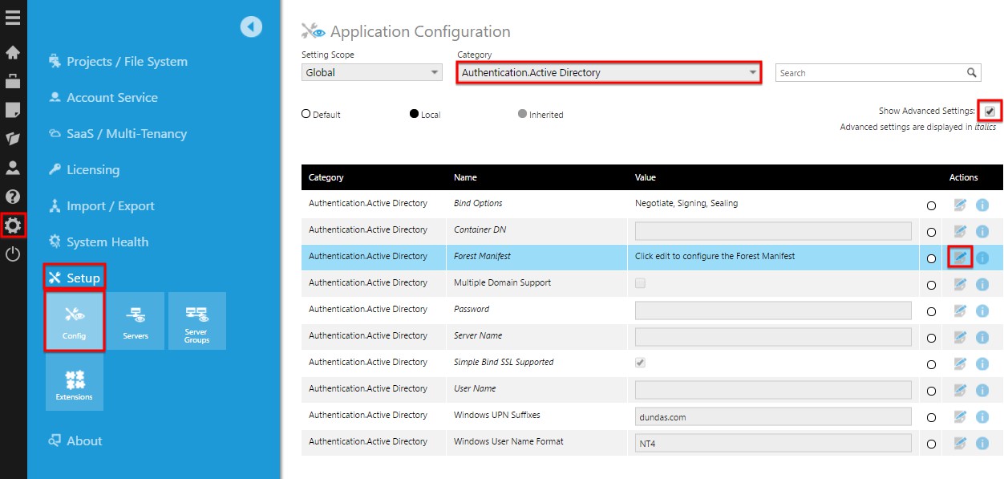Open the Setting Scope dropdown
The height and width of the screenshot is (479, 1004).
pyautogui.click(x=371, y=72)
